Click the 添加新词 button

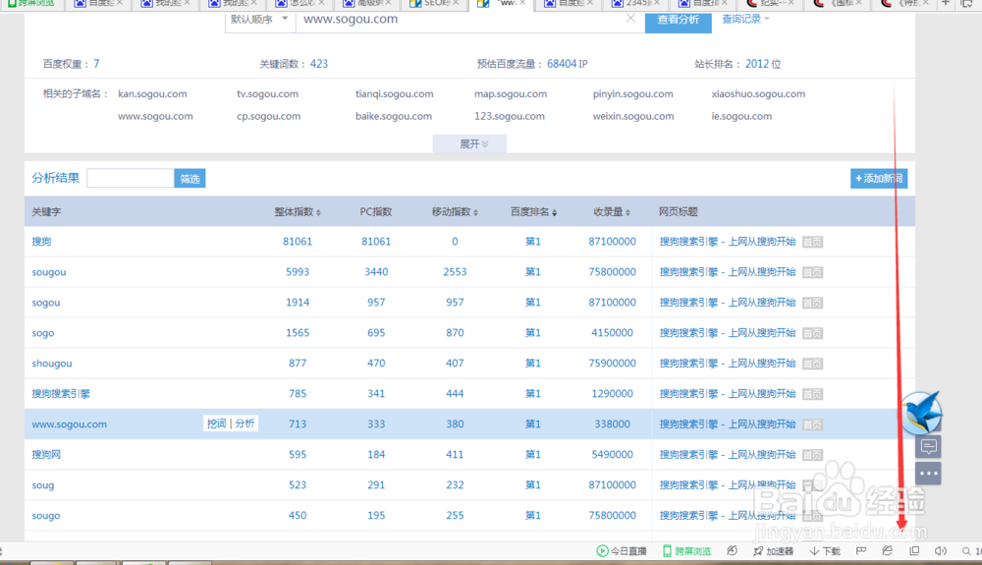pos(879,179)
